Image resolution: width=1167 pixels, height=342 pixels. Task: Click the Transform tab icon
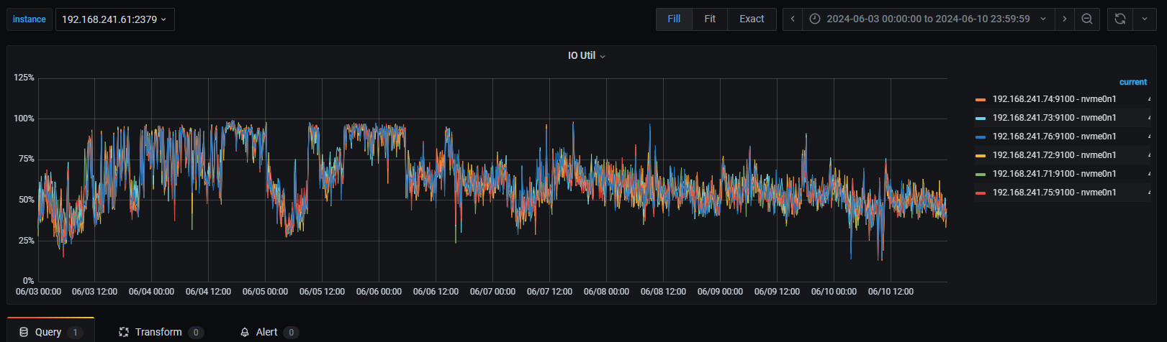pyautogui.click(x=124, y=332)
